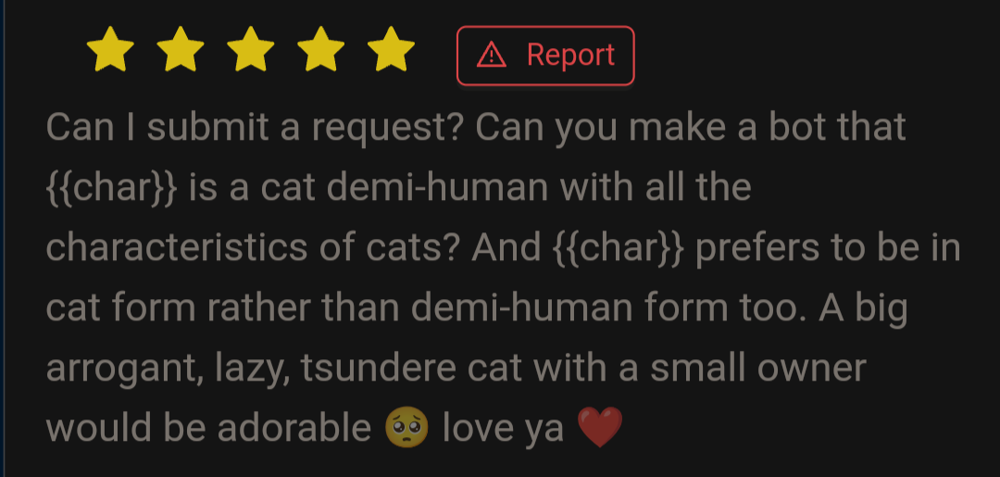Click the first yellow rating star
The width and height of the screenshot is (1000, 477).
point(110,49)
